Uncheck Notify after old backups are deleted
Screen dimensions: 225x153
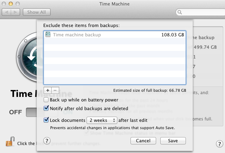pyautogui.click(x=46, y=108)
